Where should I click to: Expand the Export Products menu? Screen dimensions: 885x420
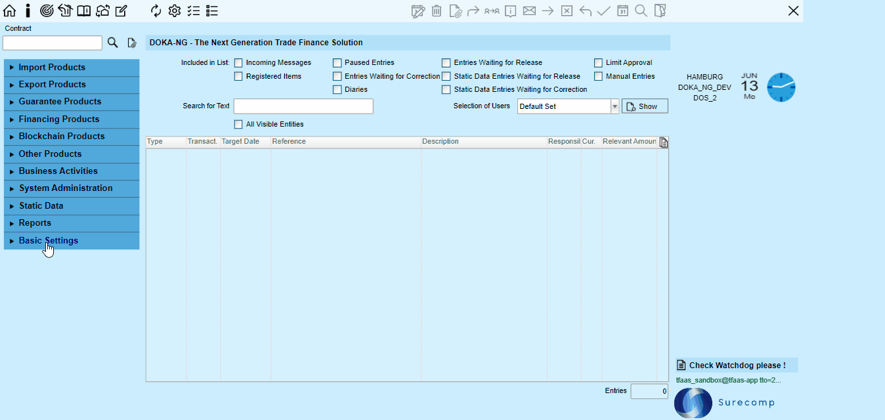coord(72,85)
